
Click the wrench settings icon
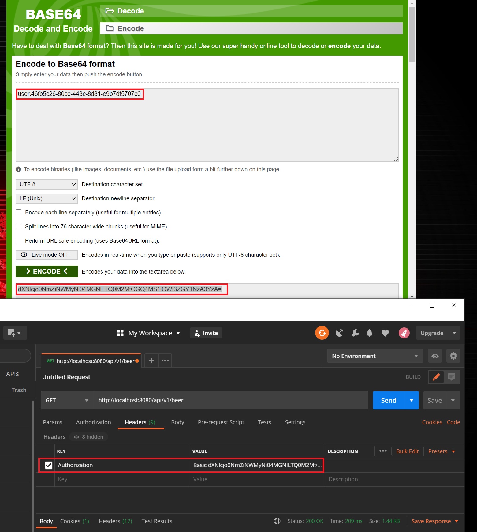[x=355, y=333]
